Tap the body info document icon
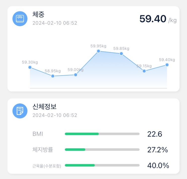187x179 pixels. [x=20, y=111]
